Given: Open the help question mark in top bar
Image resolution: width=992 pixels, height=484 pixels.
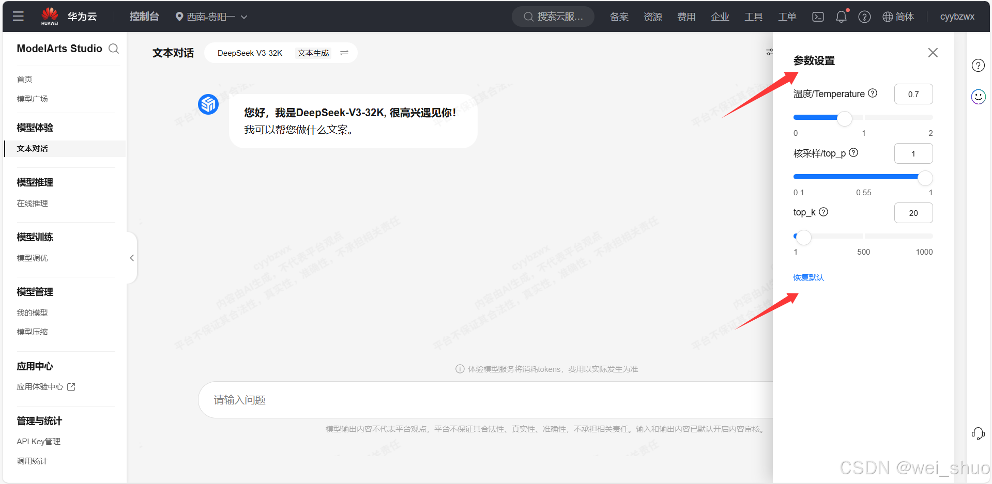Looking at the screenshot, I should [864, 17].
